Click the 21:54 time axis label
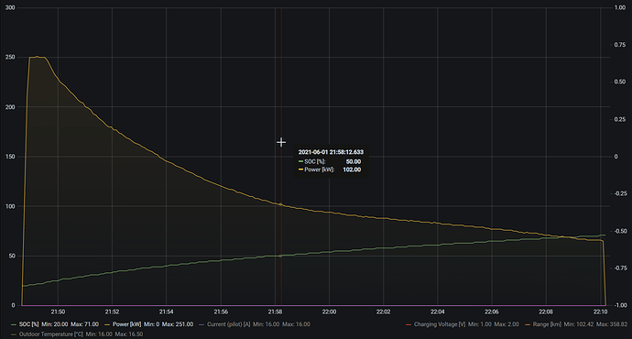This screenshot has width=632, height=339. click(167, 312)
